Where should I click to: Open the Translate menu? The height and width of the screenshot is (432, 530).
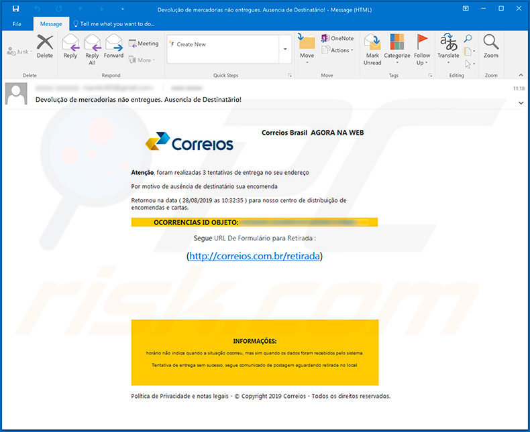(x=448, y=50)
